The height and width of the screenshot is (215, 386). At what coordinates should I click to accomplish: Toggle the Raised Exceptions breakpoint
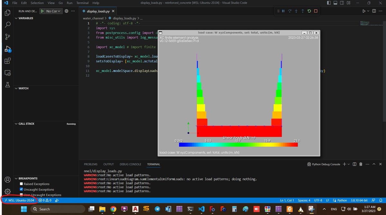[21, 184]
